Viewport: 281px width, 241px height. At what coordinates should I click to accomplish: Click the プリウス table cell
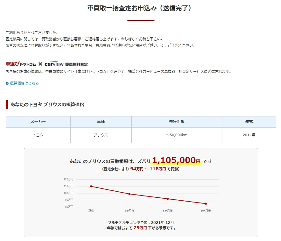[x=101, y=135]
